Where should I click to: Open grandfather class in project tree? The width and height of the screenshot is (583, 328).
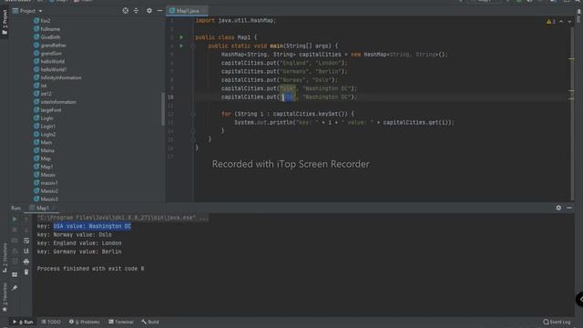pos(50,46)
